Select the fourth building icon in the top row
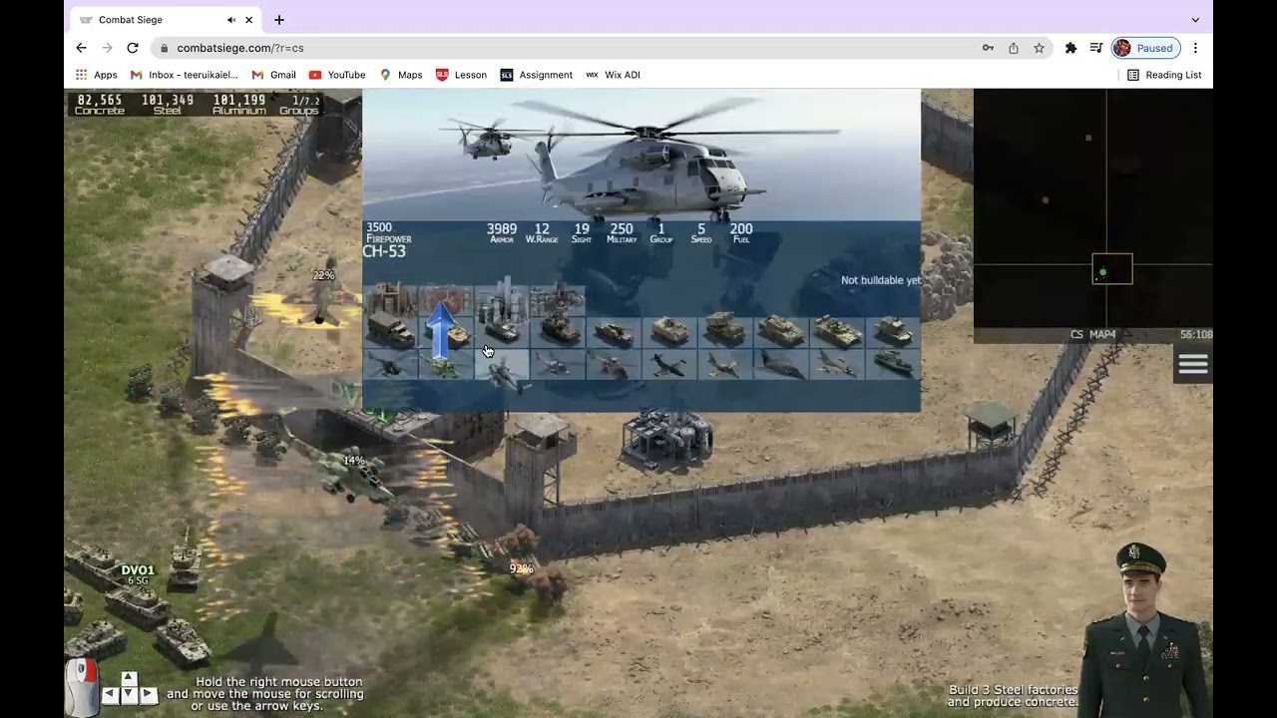 tap(558, 298)
